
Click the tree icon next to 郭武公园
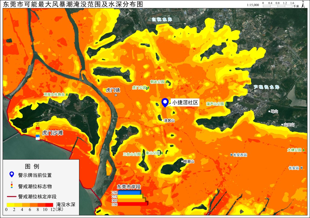click(167, 82)
